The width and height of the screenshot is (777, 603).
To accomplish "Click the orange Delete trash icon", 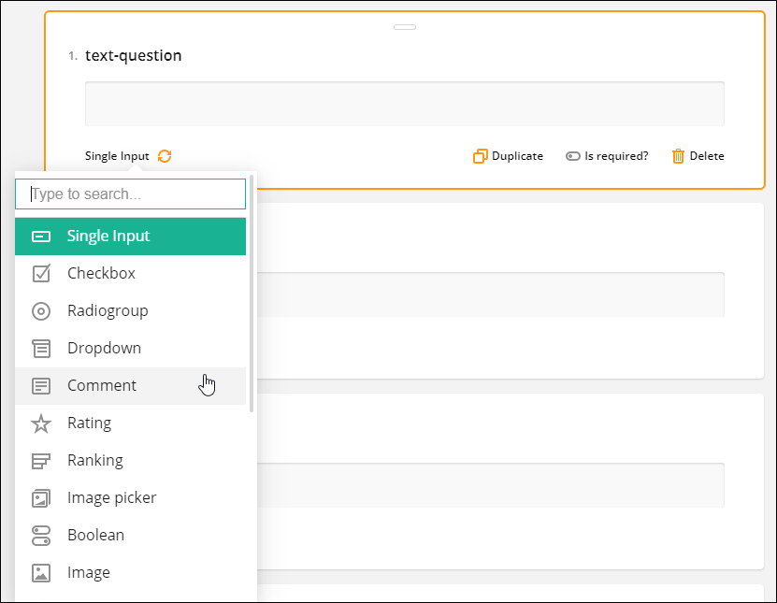I will [678, 156].
